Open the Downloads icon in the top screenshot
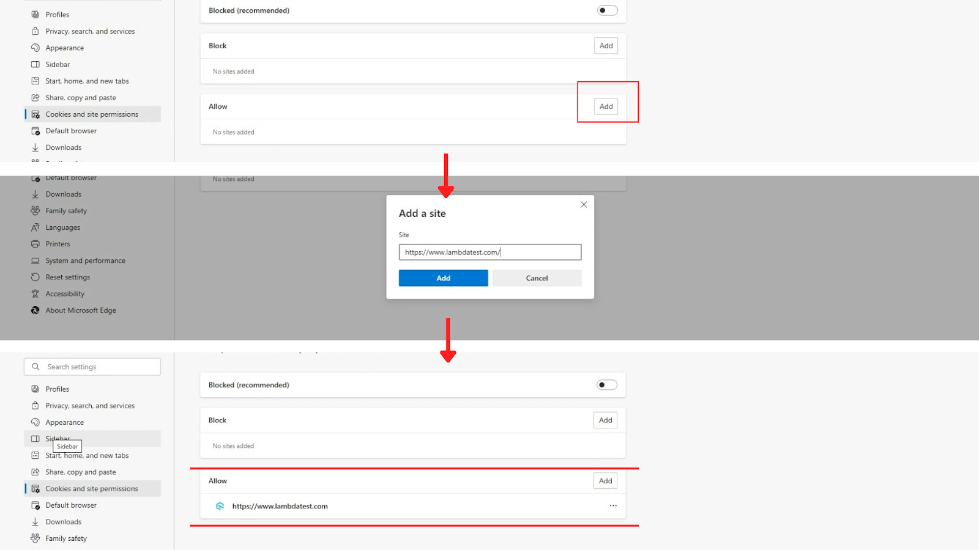This screenshot has height=550, width=979. (x=35, y=147)
